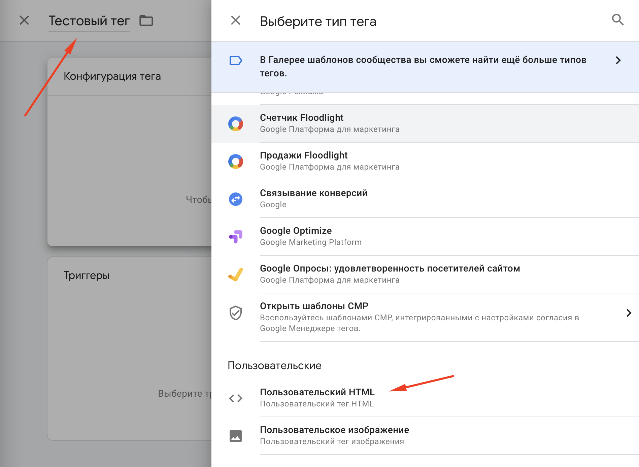Click the Счетчик Floodlight icon
Viewport: 639px width, 467px height.
pos(236,124)
